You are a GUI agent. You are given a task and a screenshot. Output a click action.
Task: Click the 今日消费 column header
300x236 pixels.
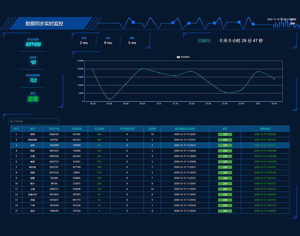pos(99,129)
